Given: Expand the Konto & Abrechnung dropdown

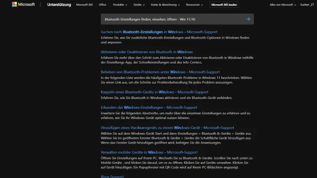Looking at the screenshot, I should pyautogui.click(x=165, y=5).
